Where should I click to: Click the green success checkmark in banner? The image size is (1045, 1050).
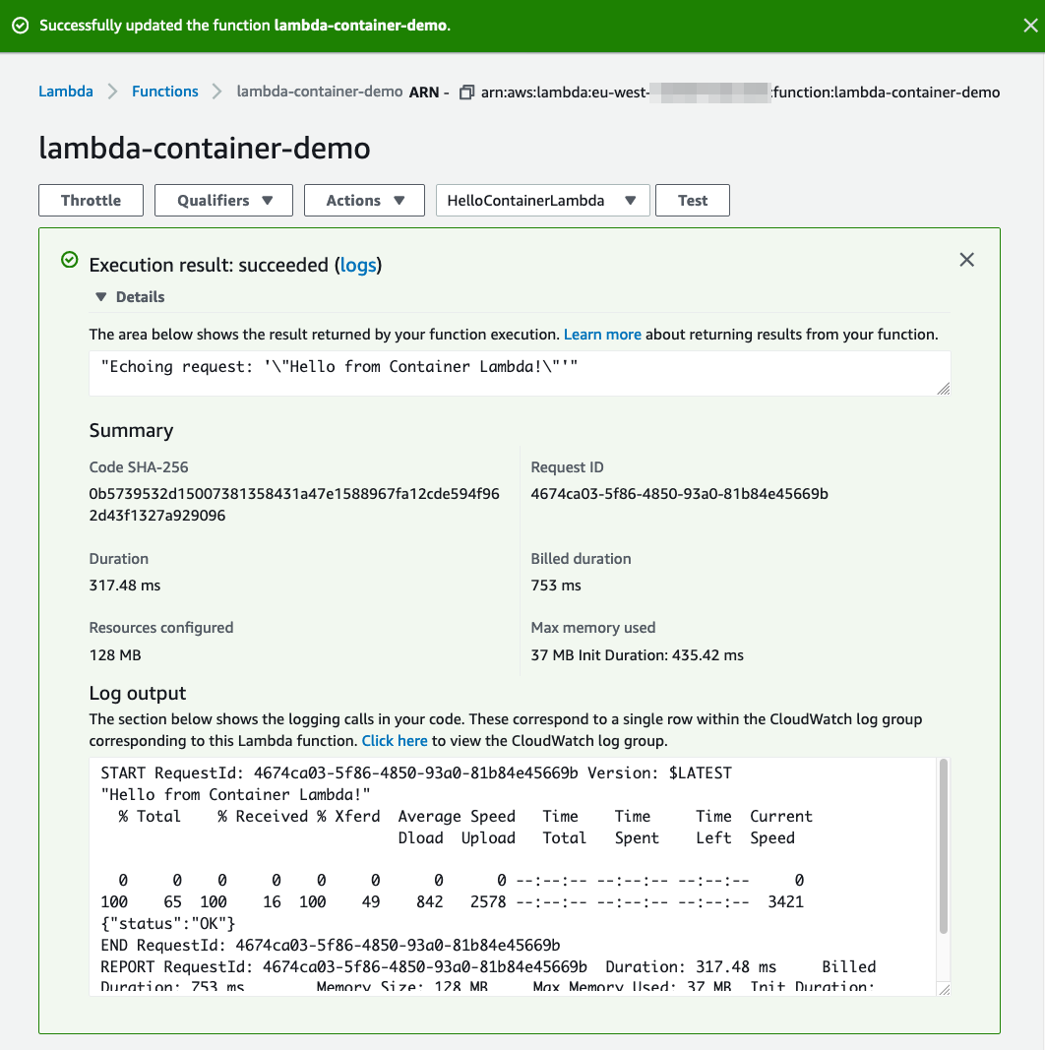click(20, 26)
